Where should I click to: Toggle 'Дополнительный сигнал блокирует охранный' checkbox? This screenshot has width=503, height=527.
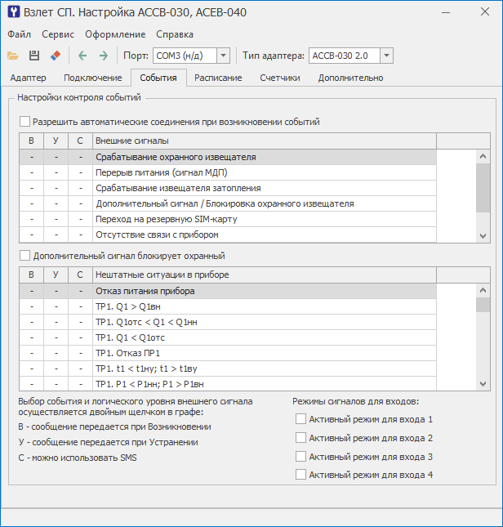click(24, 256)
